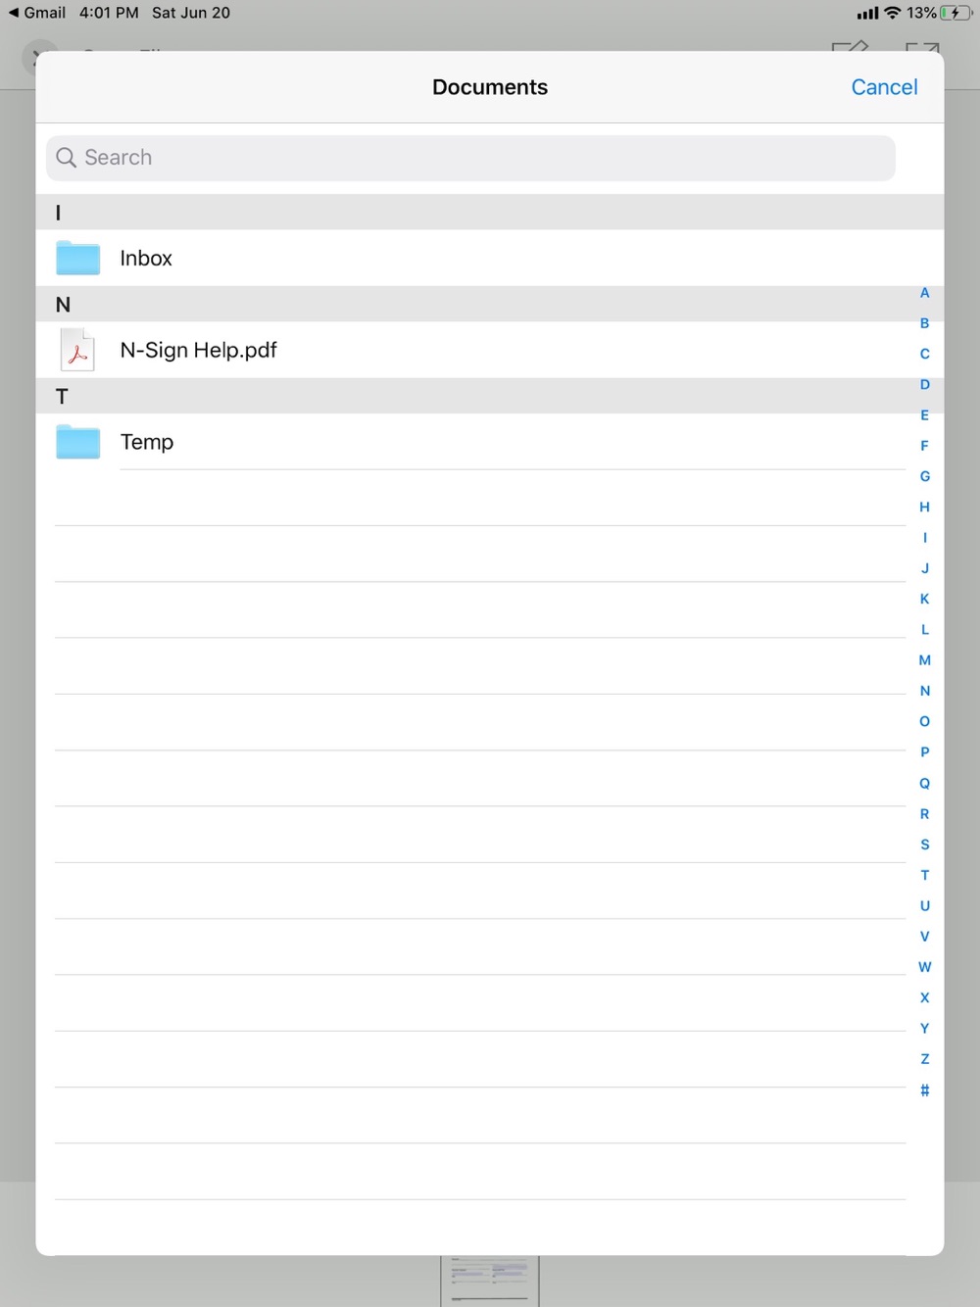This screenshot has height=1307, width=980.
Task: Jump to letter N in index
Action: 924,691
